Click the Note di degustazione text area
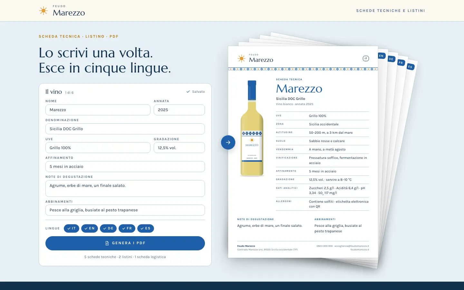 point(125,188)
